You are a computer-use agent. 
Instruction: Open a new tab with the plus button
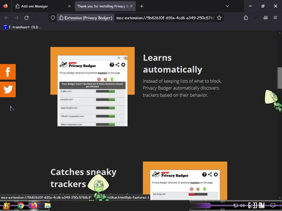[x=142, y=6]
